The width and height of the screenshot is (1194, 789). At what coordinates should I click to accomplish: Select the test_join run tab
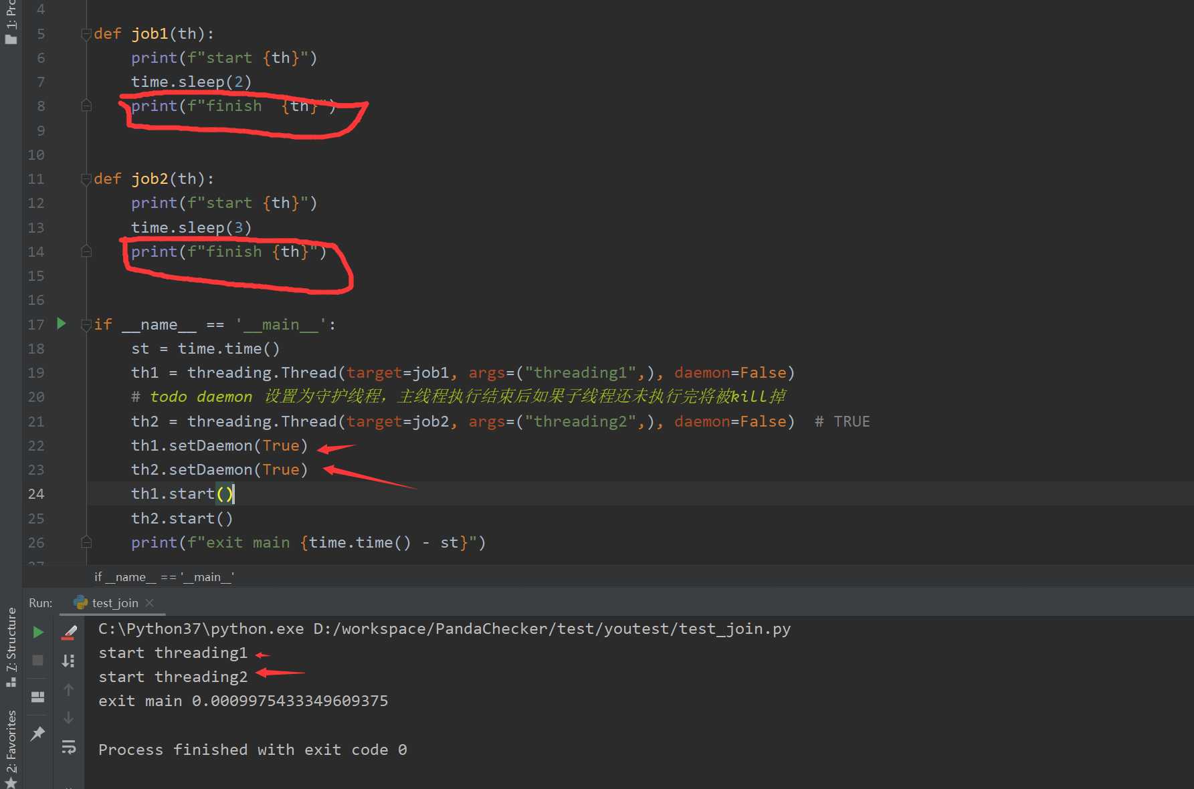click(x=114, y=602)
